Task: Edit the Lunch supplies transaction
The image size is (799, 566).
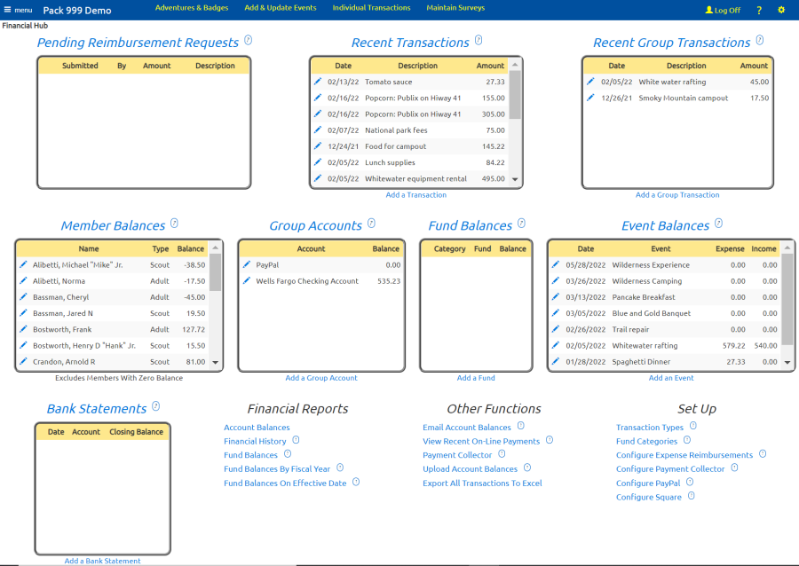Action: point(318,161)
